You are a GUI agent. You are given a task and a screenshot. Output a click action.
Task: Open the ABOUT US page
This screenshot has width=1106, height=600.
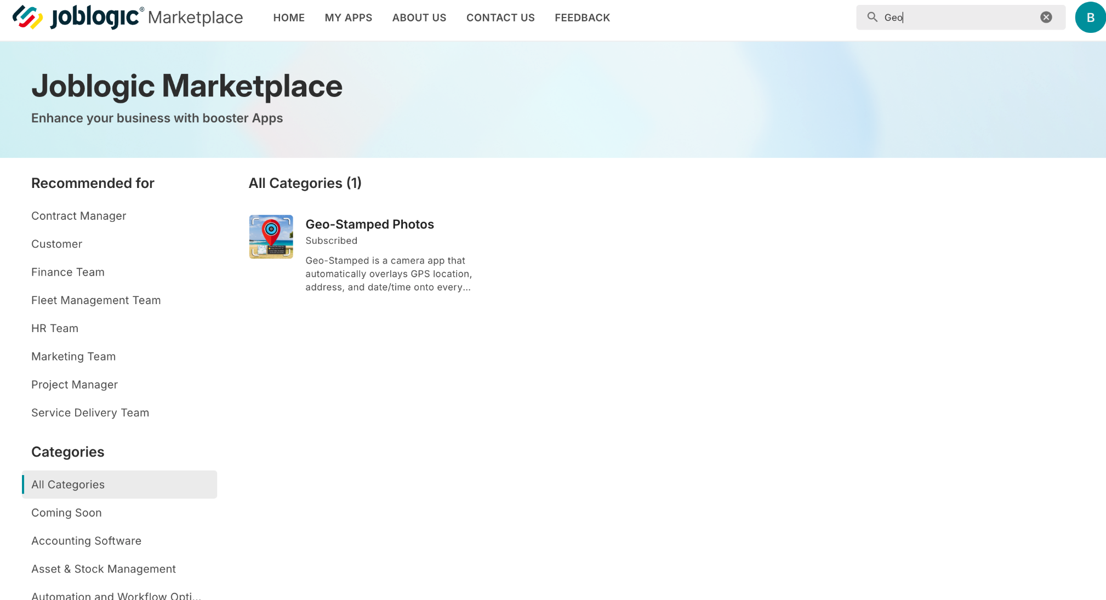click(419, 18)
